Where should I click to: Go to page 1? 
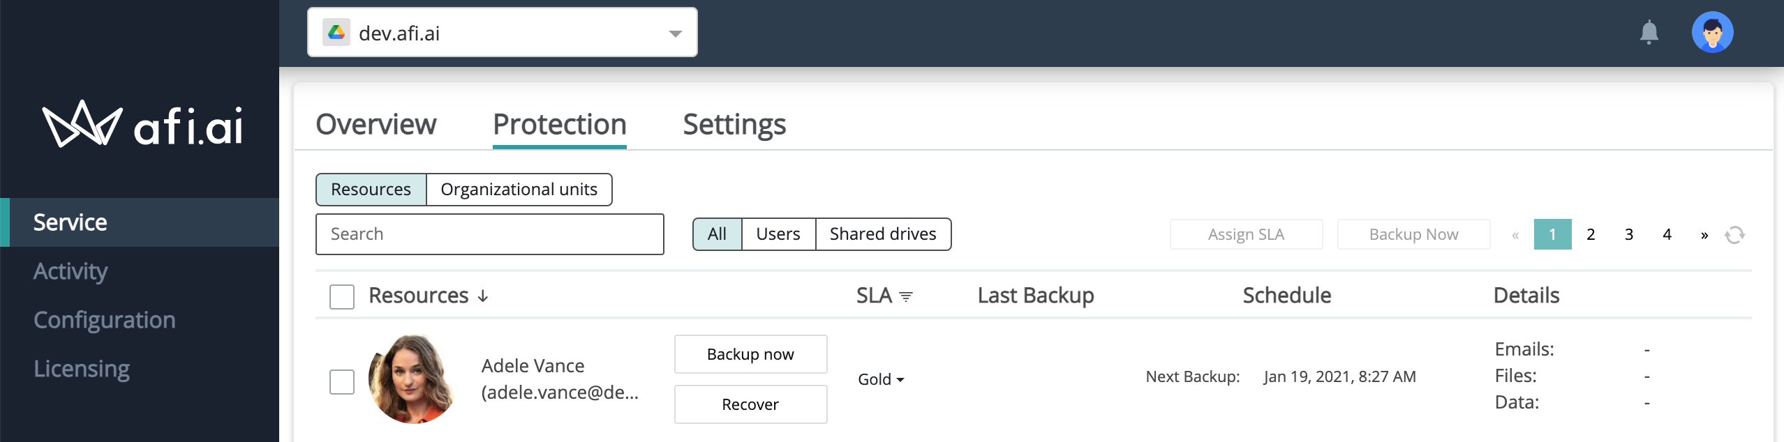click(1552, 234)
